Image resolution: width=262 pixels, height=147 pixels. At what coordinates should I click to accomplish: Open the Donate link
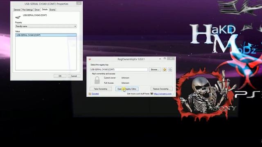pyautogui.click(x=95, y=94)
